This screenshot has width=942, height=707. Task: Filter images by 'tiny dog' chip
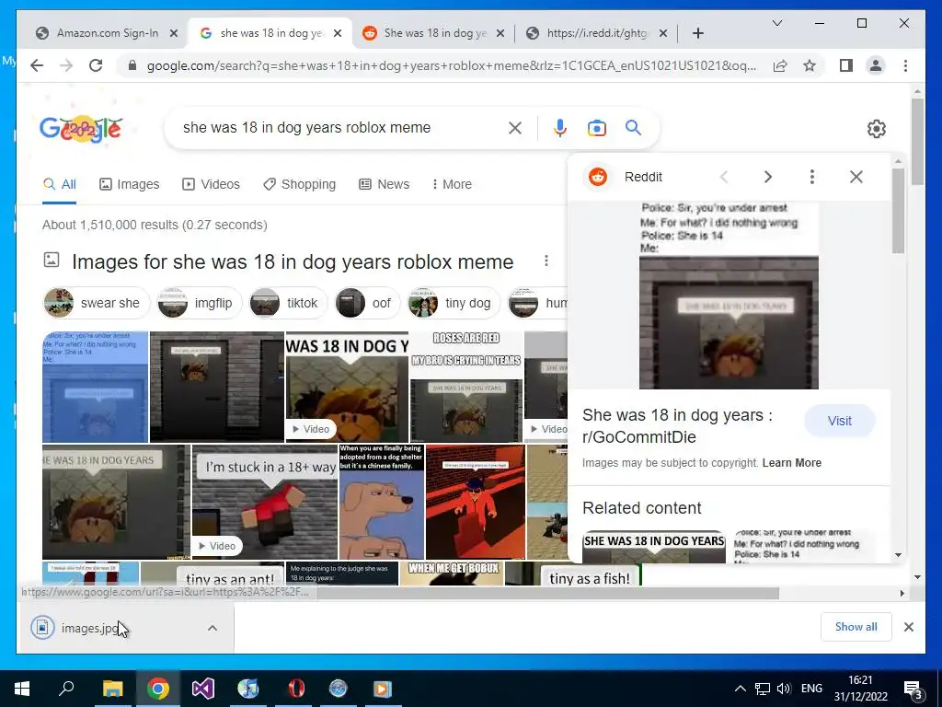454,303
